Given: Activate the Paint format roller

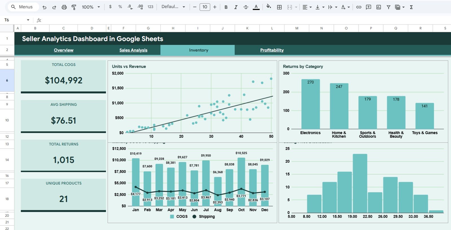Looking at the screenshot, I should [74, 7].
